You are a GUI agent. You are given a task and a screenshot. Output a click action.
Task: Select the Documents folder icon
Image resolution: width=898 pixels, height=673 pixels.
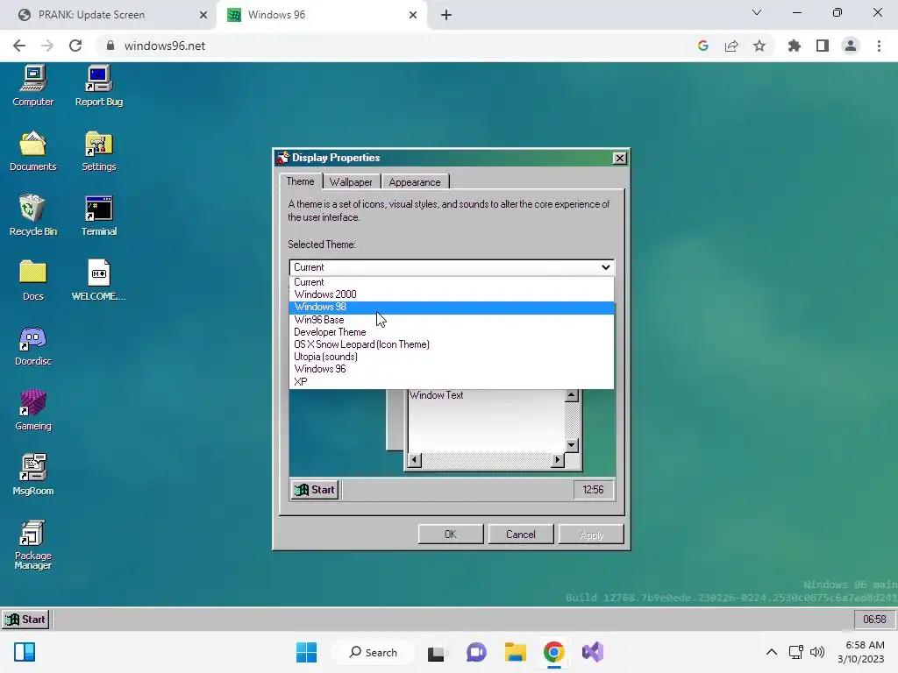(32, 151)
